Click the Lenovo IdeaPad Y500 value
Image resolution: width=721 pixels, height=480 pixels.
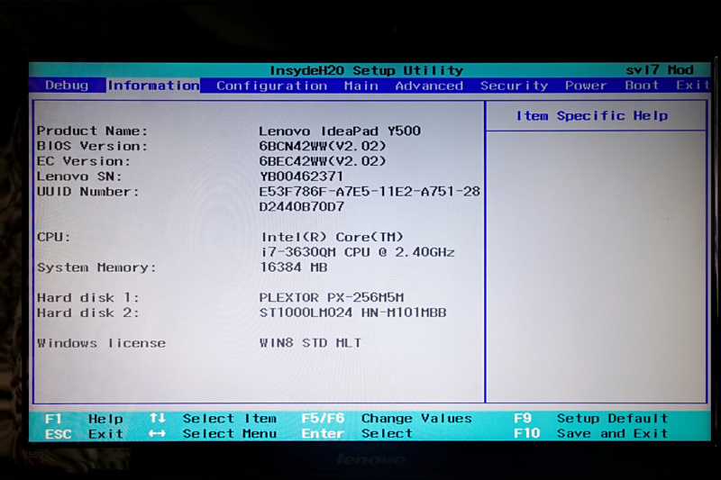click(x=340, y=131)
